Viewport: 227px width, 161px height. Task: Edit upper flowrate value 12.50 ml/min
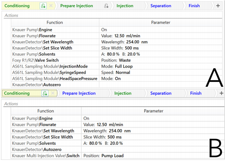coord(121,36)
